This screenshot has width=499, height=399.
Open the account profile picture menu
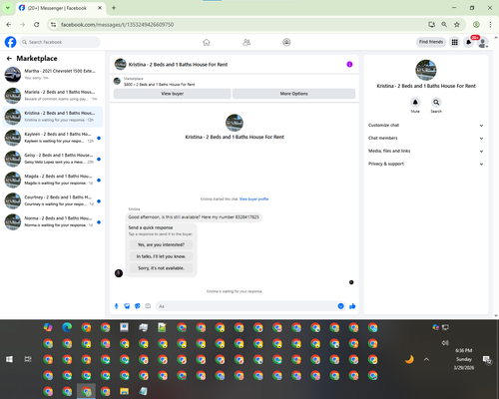click(483, 42)
